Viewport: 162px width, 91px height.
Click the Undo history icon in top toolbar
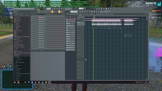(x=97, y=9)
